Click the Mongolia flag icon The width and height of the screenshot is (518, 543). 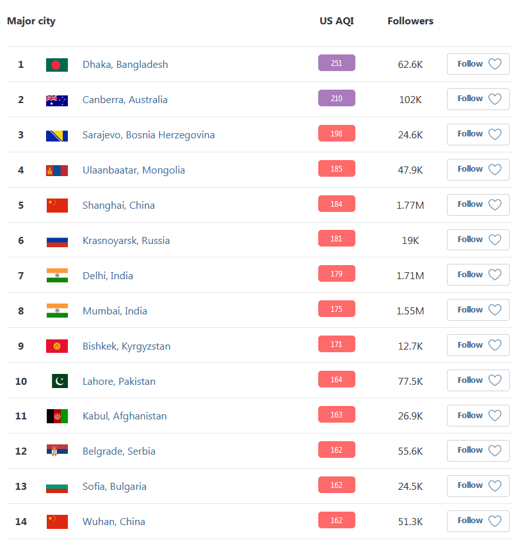pyautogui.click(x=57, y=170)
